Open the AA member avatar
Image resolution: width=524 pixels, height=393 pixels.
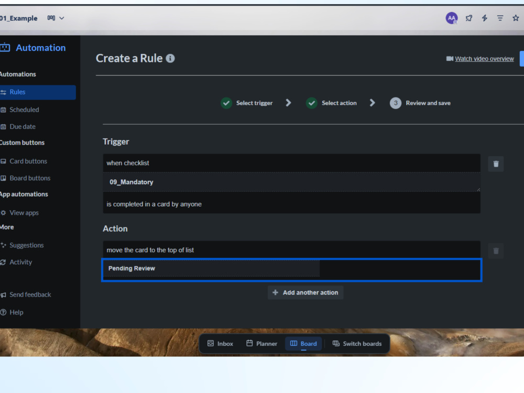click(x=452, y=18)
